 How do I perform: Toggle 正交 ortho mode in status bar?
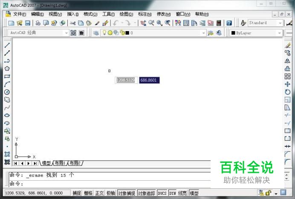(99, 193)
